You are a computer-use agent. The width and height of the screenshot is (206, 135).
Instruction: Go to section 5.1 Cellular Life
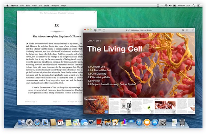point(96,67)
